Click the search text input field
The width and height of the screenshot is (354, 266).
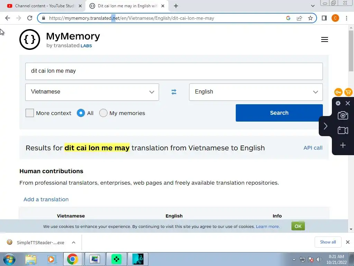[x=174, y=71]
